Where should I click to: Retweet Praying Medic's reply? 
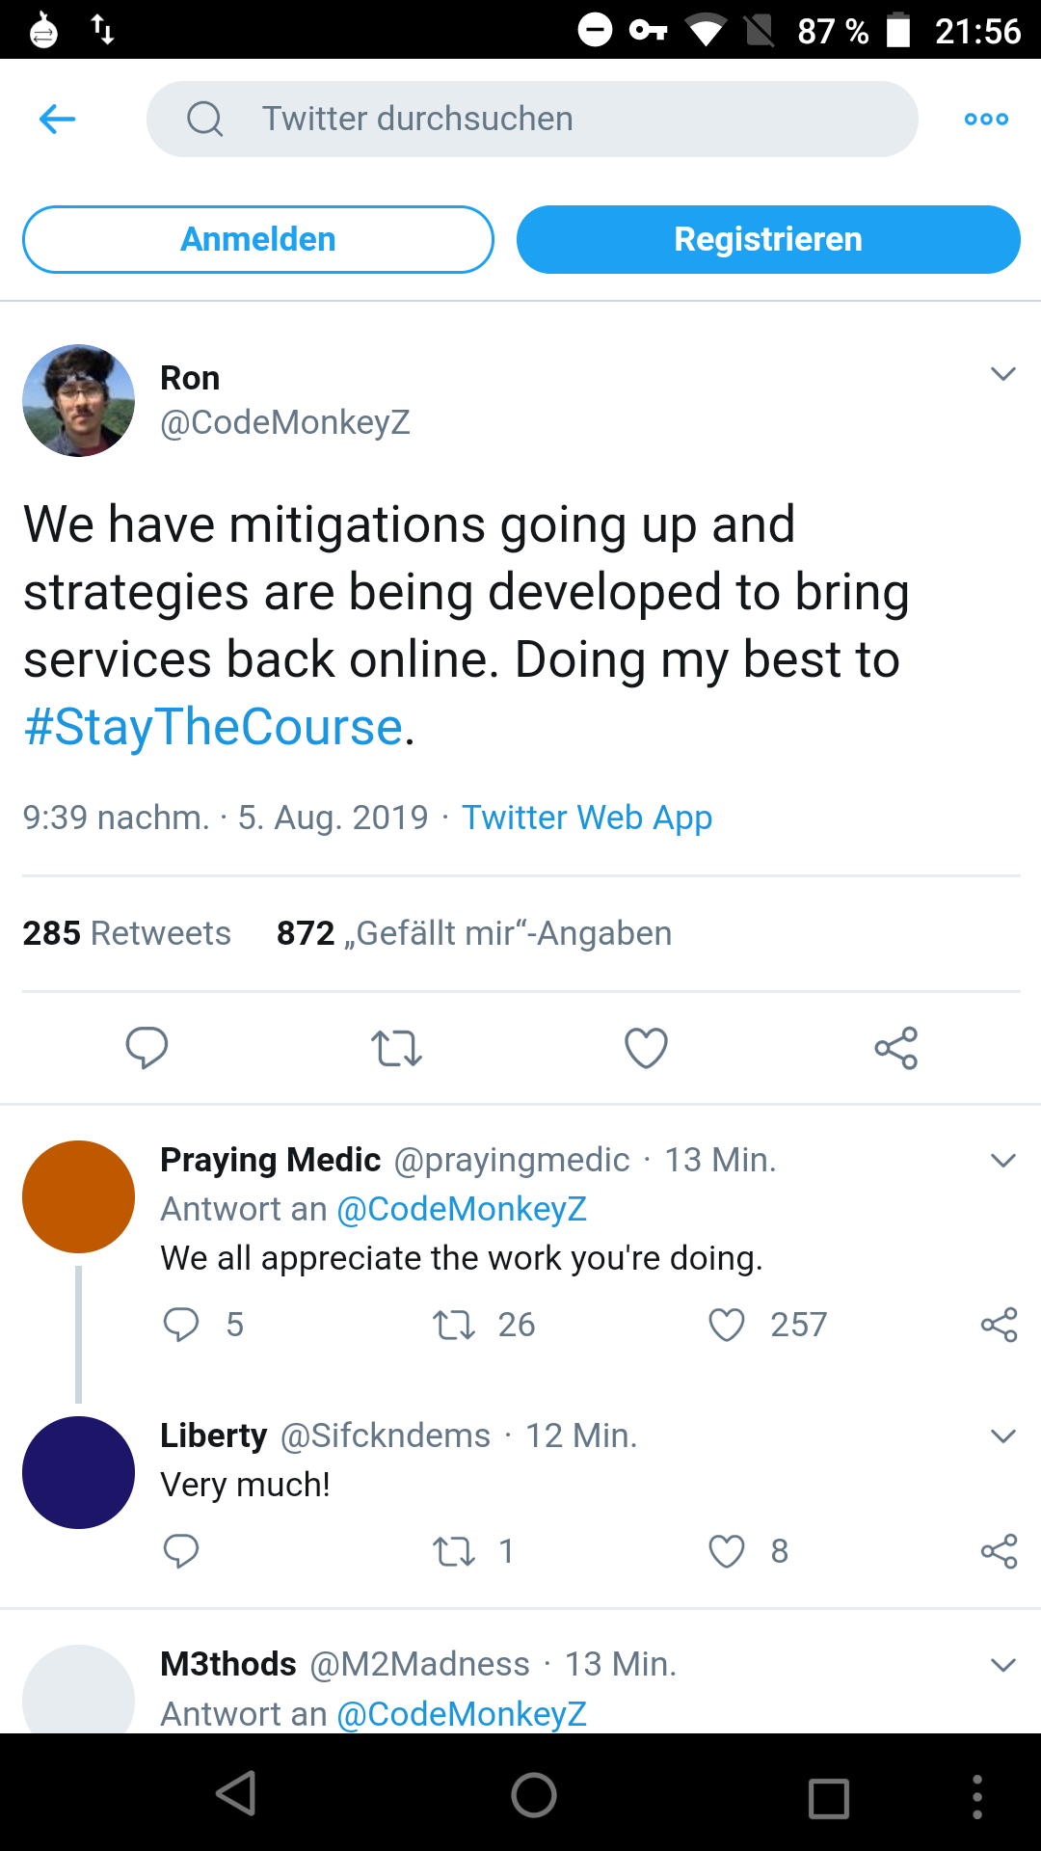453,1325
